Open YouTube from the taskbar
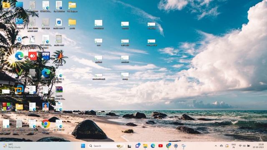This screenshot has width=267, height=150. point(160,146)
